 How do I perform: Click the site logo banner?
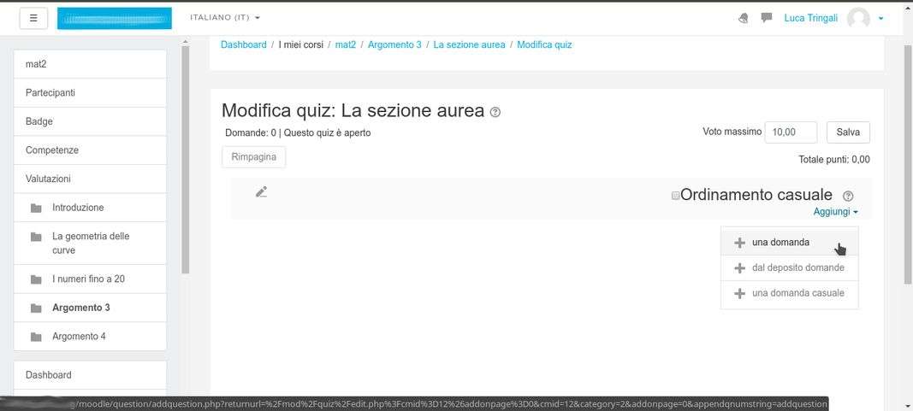coord(114,18)
